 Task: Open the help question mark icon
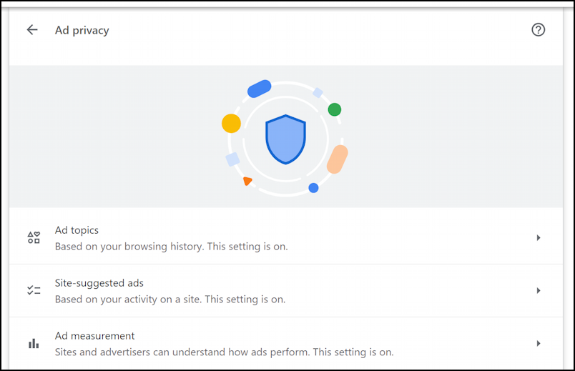click(538, 30)
